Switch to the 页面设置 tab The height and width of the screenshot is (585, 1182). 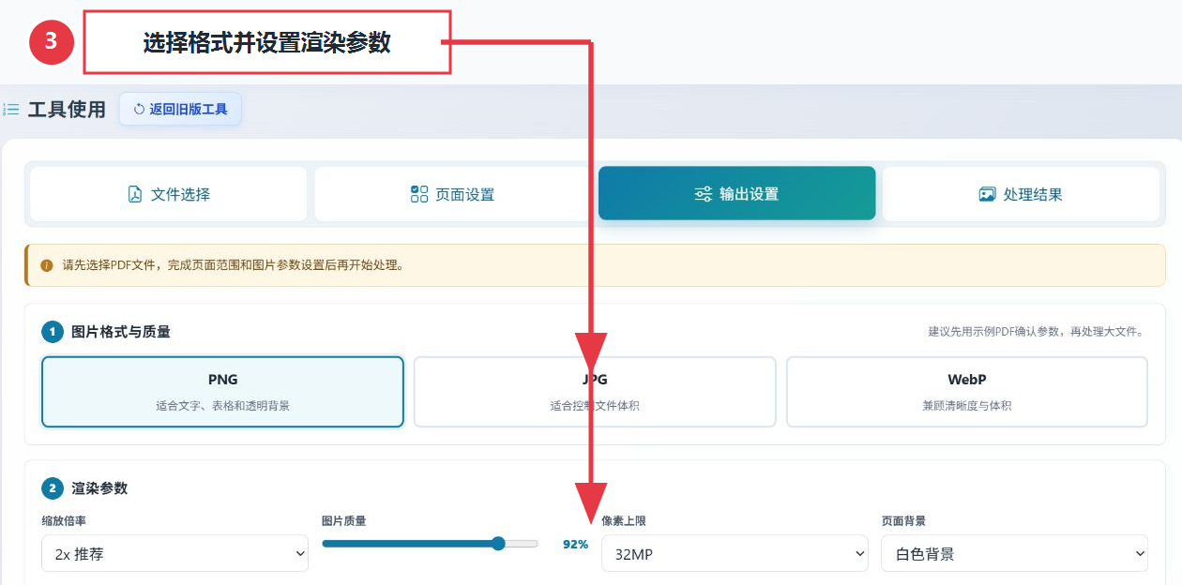[x=452, y=194]
